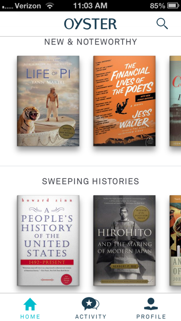181x321 pixels.
Task: Open the partially visible third New & Noteworthy book
Action: point(175,101)
